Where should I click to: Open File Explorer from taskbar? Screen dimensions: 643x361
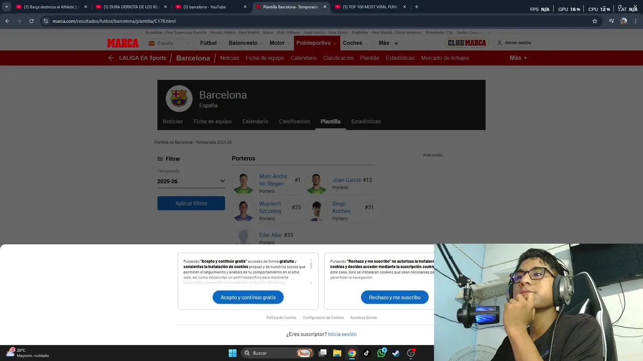[337, 353]
